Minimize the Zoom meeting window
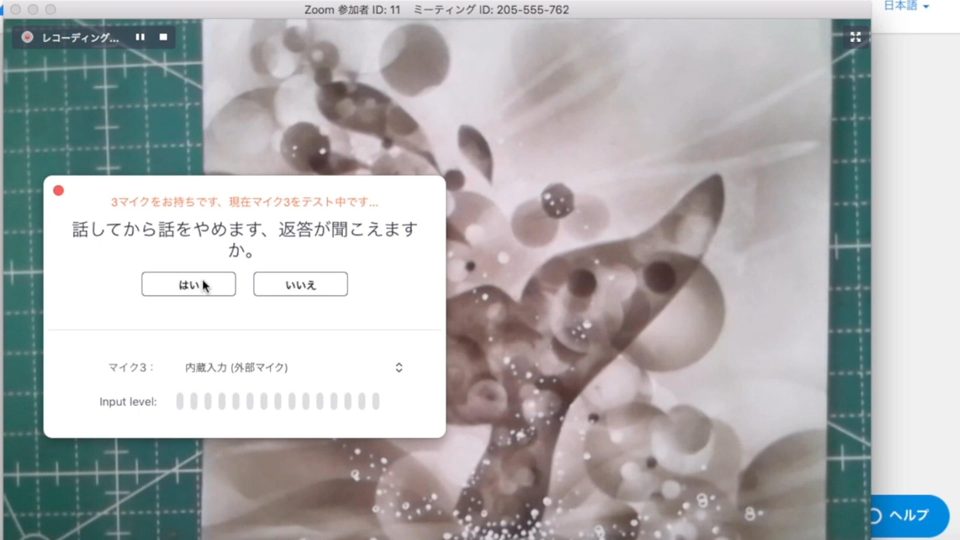The width and height of the screenshot is (960, 540). pos(33,9)
